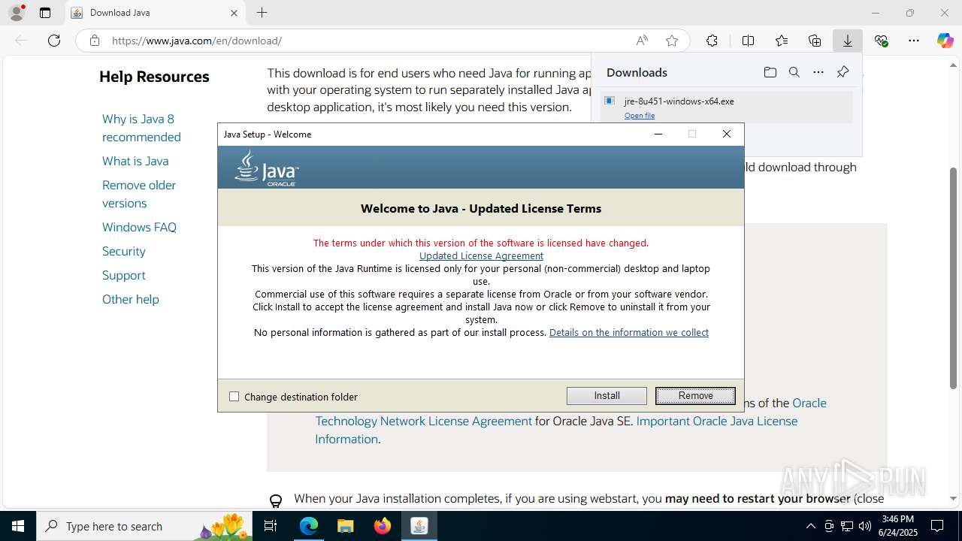Open downloads folder icon in Downloads panel
962x541 pixels.
point(770,72)
